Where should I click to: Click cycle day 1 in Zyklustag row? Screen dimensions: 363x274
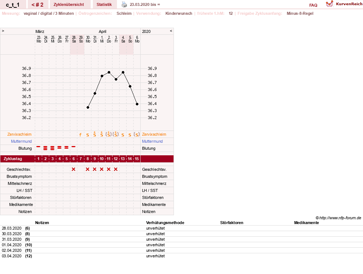click(x=38, y=159)
